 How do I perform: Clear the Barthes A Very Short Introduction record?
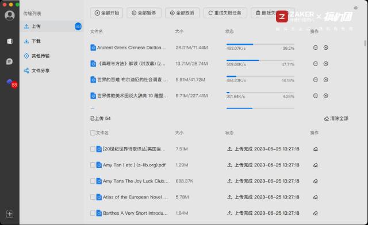coord(316,213)
